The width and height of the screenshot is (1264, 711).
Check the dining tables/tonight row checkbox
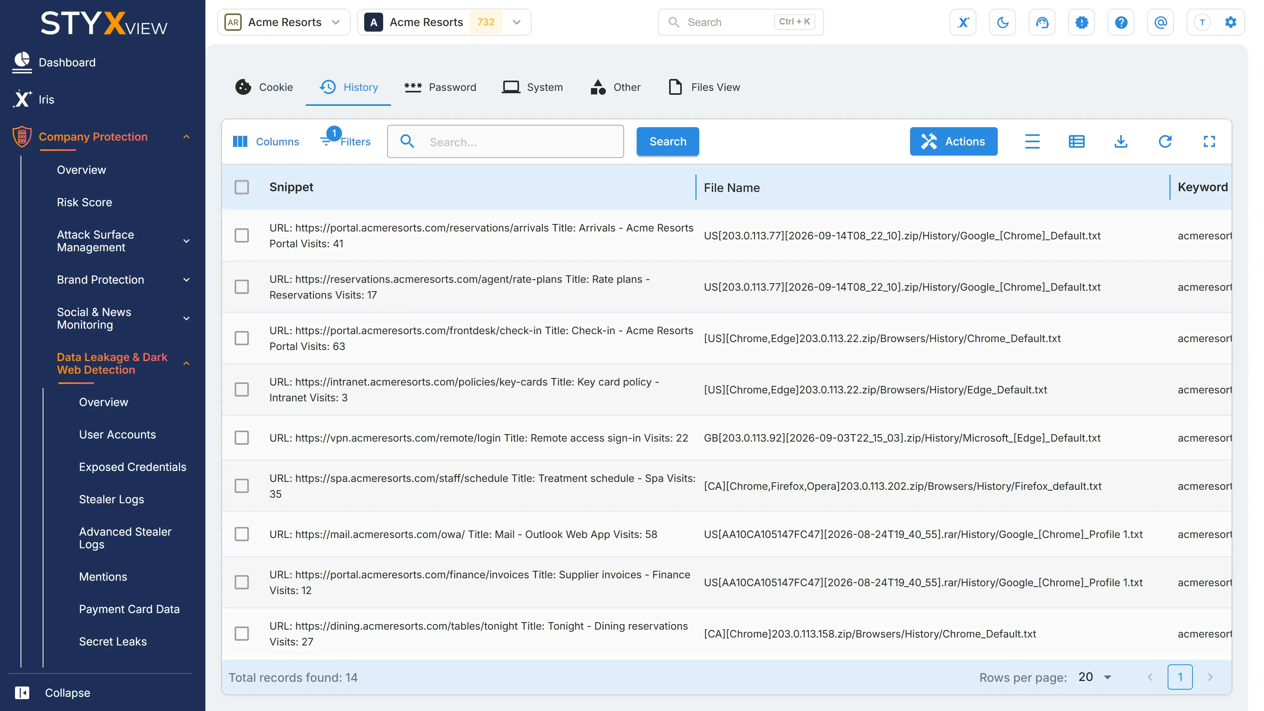point(241,634)
